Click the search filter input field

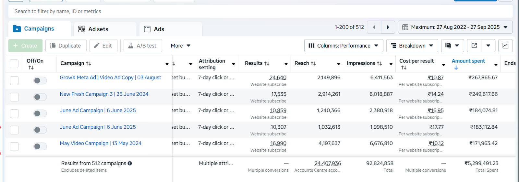(259, 11)
